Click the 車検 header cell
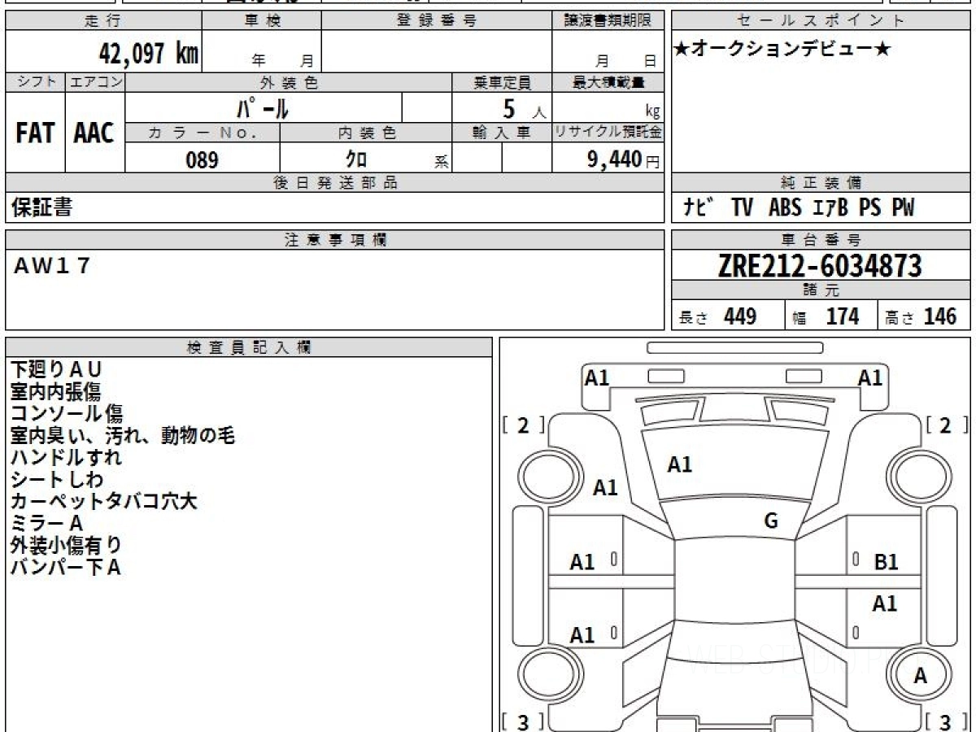976x732 pixels. [x=261, y=21]
